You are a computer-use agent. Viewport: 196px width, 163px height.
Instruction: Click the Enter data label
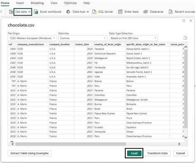(x=131, y=12)
